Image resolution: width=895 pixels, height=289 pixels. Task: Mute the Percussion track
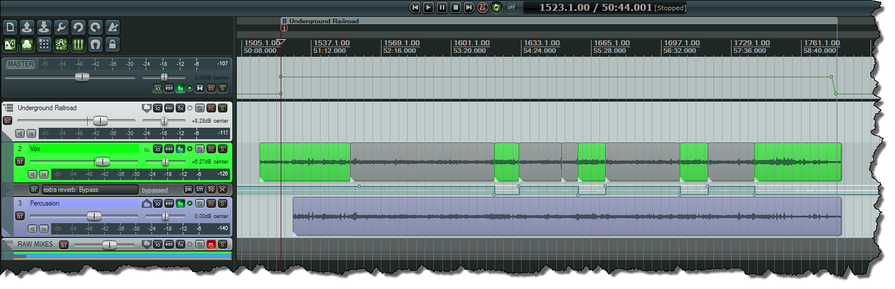point(211,203)
